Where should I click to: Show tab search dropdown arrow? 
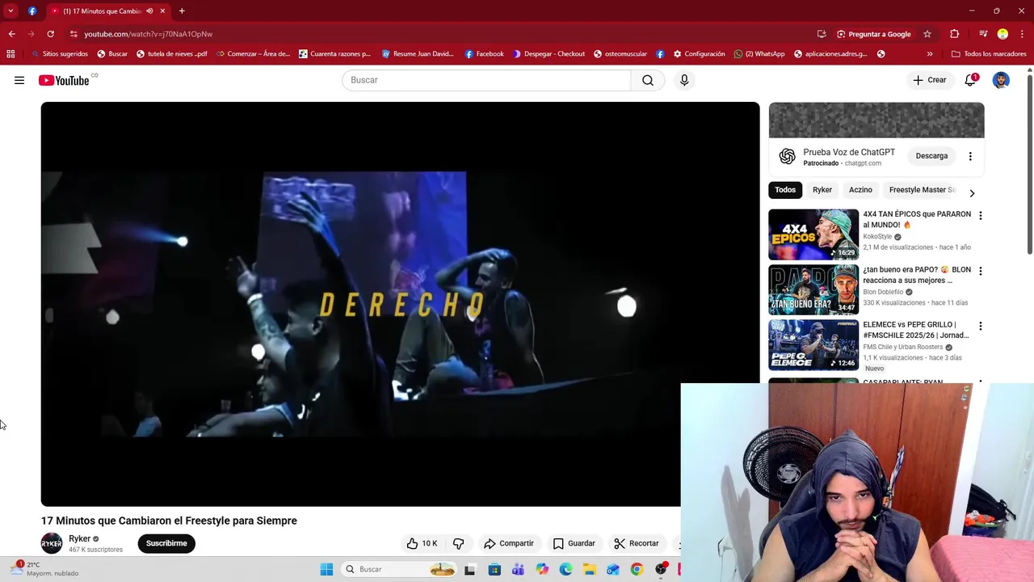coord(11,11)
